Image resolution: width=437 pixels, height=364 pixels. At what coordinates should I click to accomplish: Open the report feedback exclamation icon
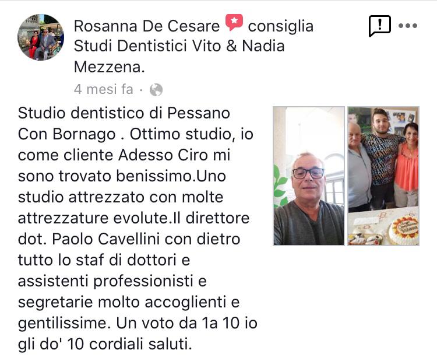pyautogui.click(x=379, y=26)
